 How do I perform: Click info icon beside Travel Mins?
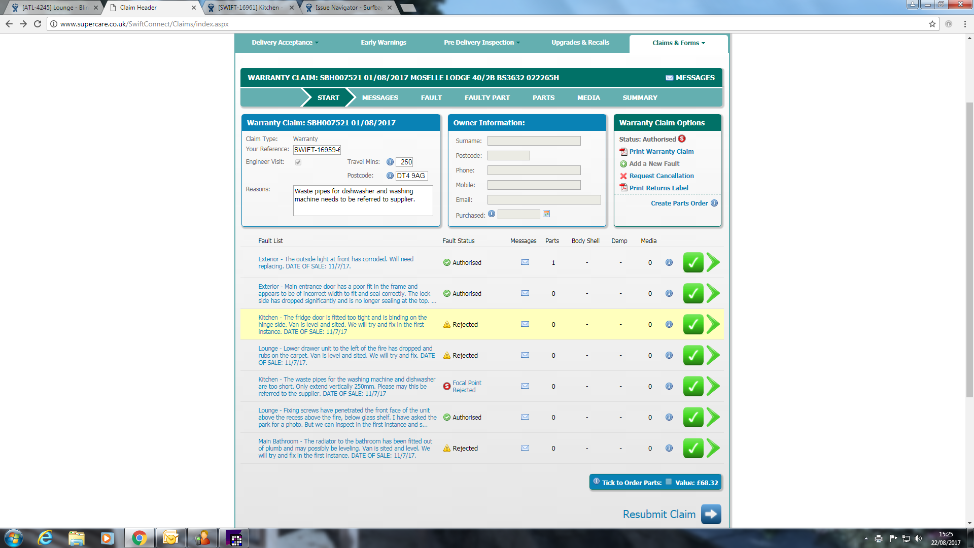tap(390, 162)
